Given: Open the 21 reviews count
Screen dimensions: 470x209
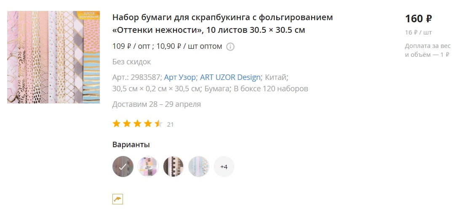Looking at the screenshot, I should click(170, 124).
